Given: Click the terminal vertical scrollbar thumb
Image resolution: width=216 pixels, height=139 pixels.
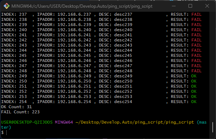Looking at the screenshot, I should 213,127.
